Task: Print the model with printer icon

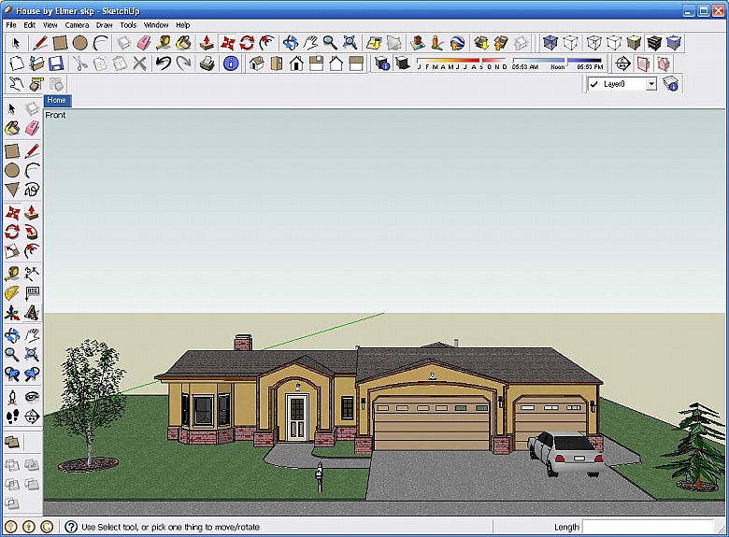Action: 207,64
